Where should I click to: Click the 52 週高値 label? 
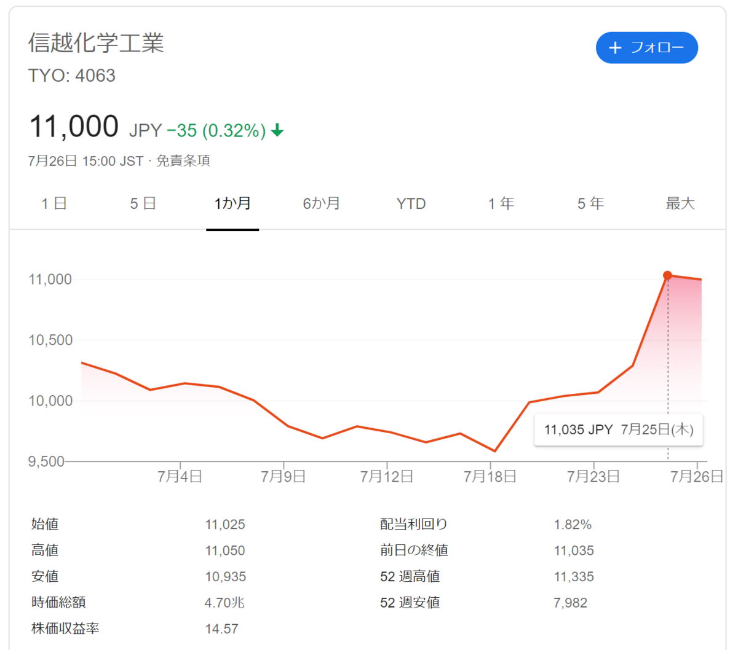pyautogui.click(x=410, y=577)
